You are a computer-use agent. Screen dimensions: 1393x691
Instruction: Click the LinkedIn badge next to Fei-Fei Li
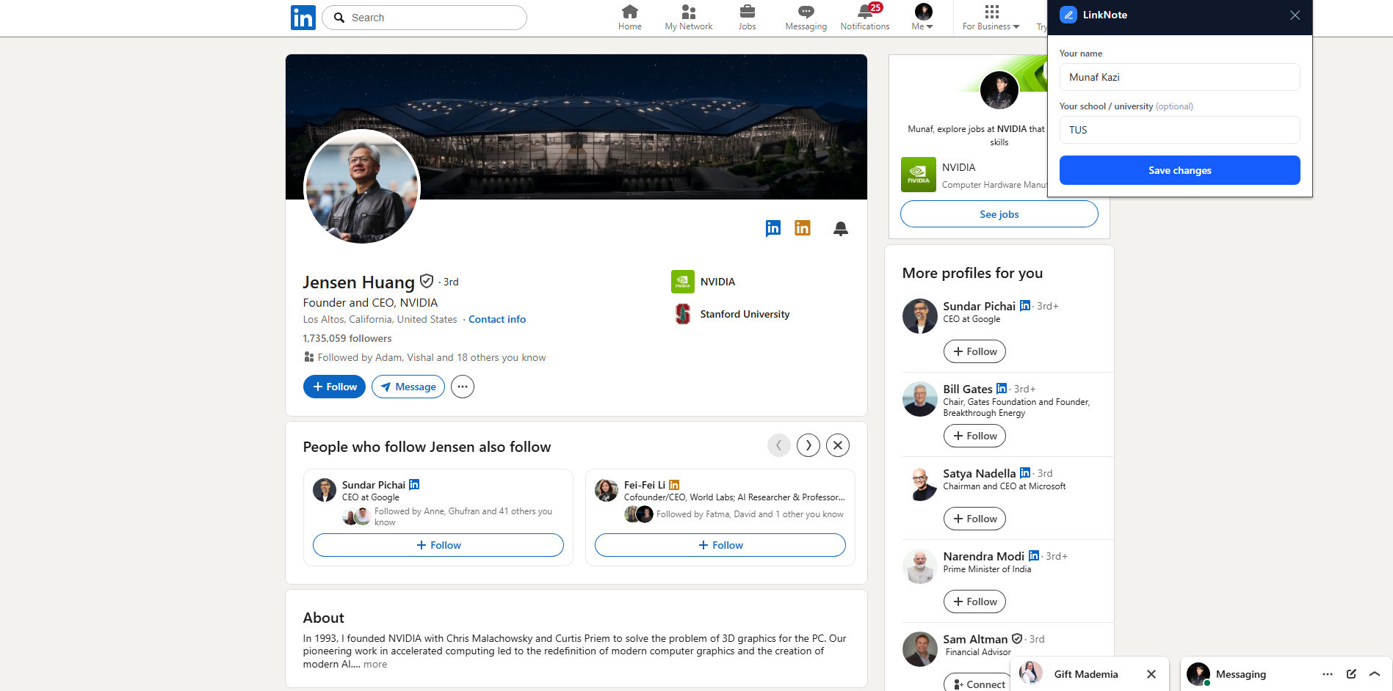(674, 485)
